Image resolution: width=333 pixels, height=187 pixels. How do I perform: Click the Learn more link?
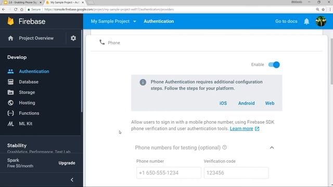[241, 129]
